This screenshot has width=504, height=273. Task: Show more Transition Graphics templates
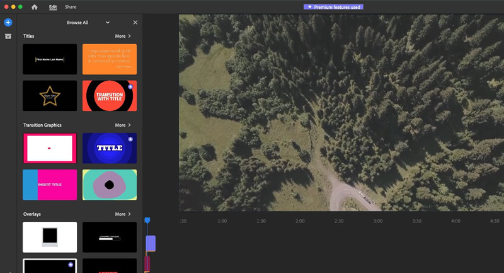(123, 125)
